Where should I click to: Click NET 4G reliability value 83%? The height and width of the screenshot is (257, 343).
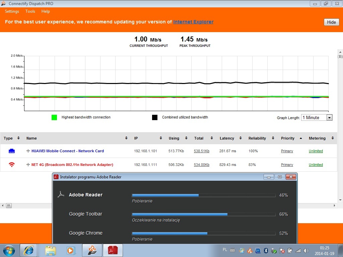252,165
